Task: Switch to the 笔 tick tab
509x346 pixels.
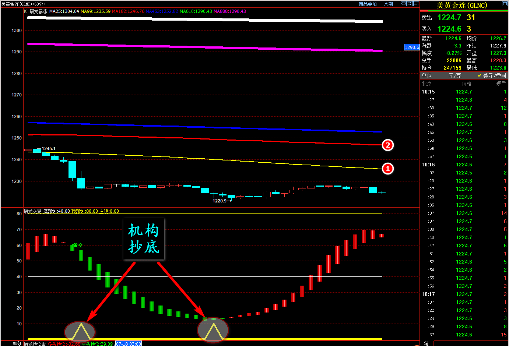Action: tap(426, 343)
